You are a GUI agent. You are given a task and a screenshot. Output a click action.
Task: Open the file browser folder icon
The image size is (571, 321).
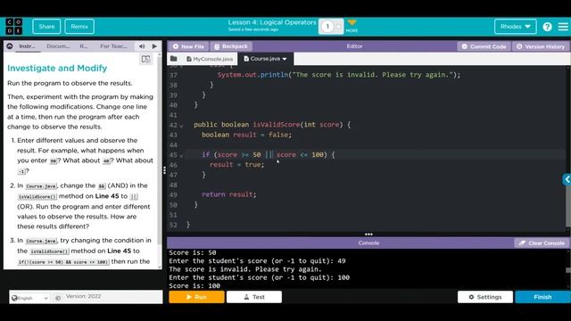[174, 59]
